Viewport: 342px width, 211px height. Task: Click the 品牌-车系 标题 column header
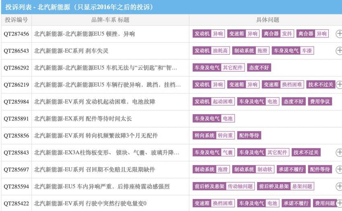(x=110, y=20)
